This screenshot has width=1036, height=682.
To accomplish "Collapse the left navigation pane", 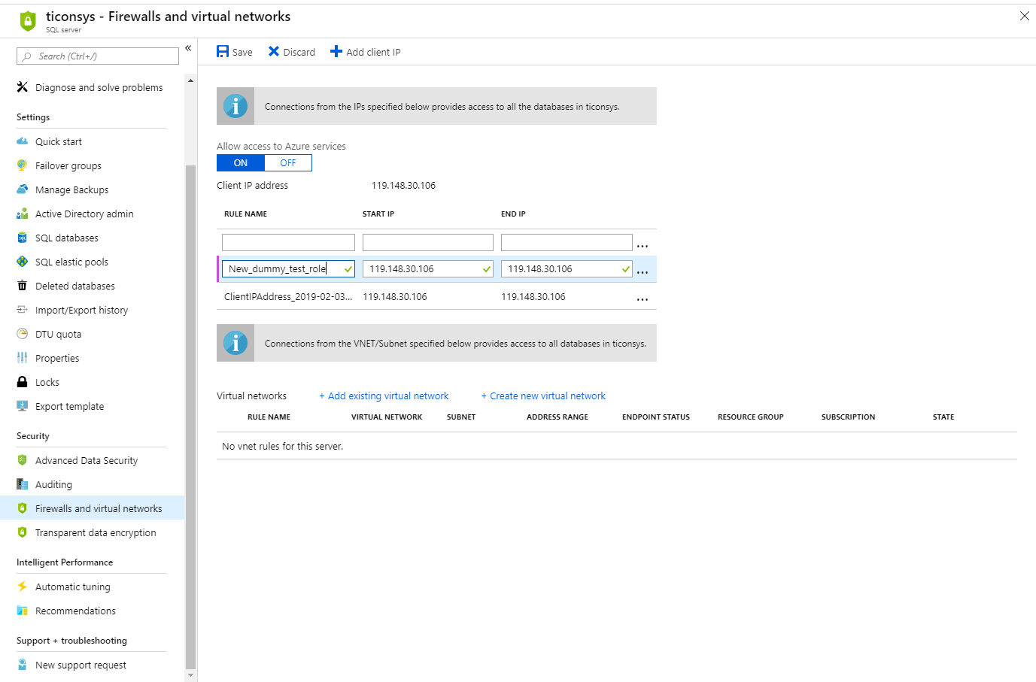I will tap(188, 47).
